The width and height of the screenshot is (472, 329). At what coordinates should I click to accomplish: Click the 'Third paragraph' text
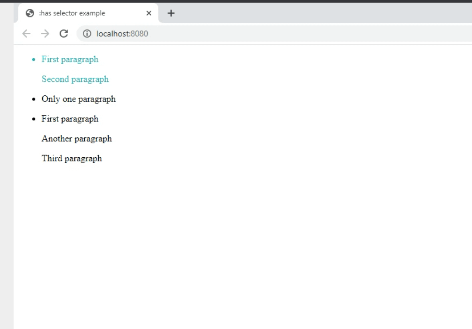pos(71,158)
